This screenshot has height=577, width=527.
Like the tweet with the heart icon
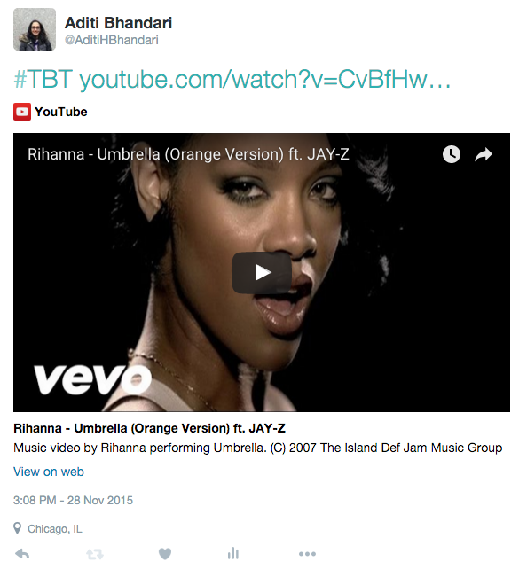click(165, 554)
